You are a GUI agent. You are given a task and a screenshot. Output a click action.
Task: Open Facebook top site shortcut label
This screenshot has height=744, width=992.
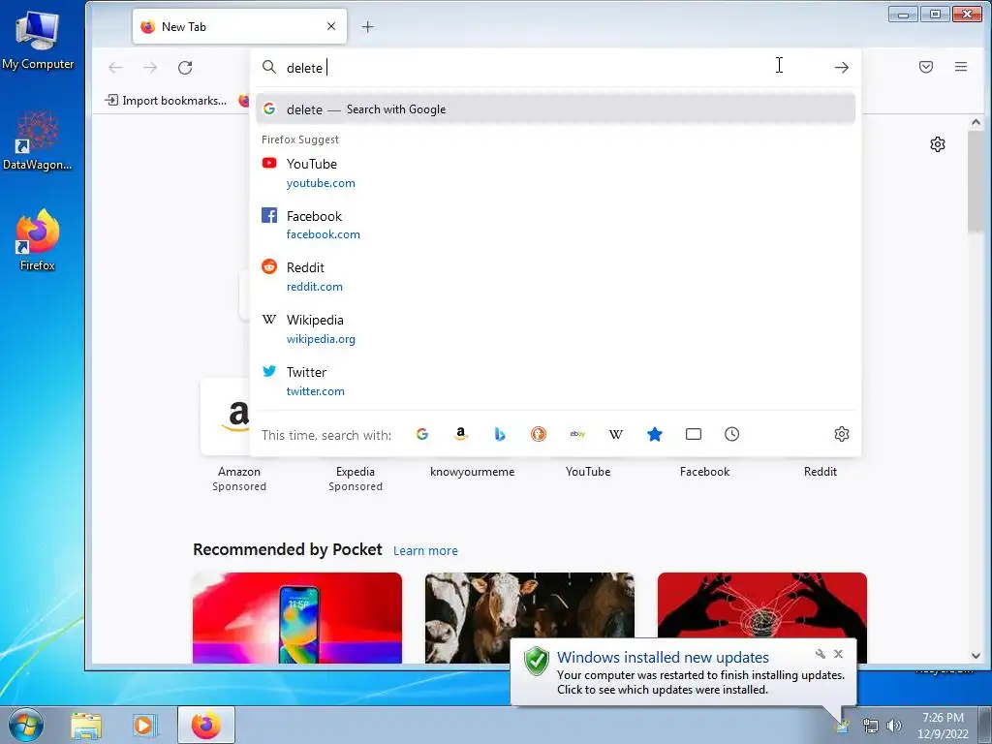pos(704,472)
